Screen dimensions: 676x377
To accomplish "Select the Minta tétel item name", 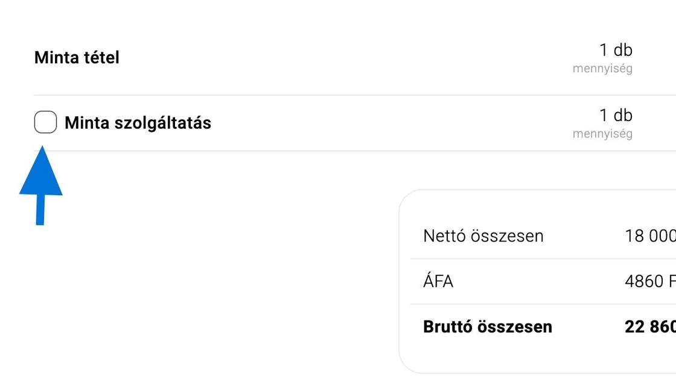I will (x=77, y=58).
